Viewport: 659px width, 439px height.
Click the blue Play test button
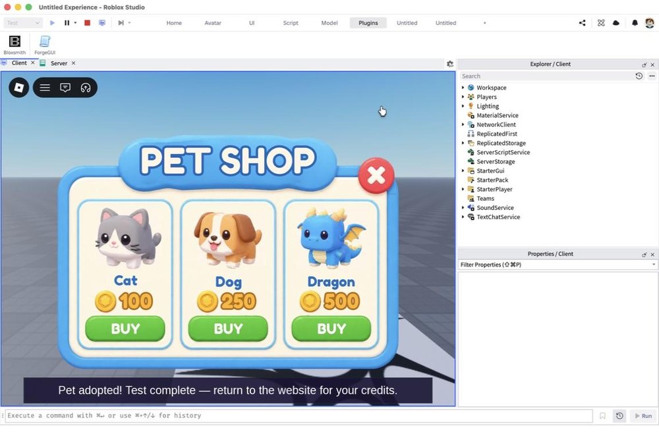click(x=52, y=22)
